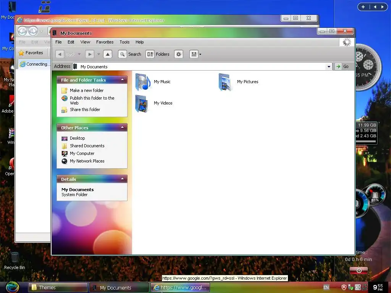Viewport: 391px width, 293px height.
Task: Click the red security shield tray icon
Action: pyautogui.click(x=344, y=287)
